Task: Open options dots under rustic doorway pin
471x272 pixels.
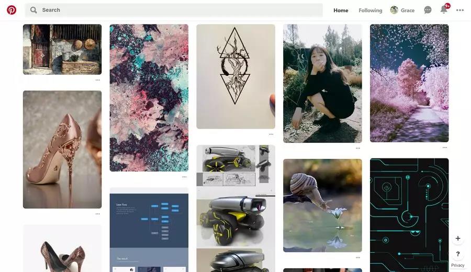Action: coord(98,80)
